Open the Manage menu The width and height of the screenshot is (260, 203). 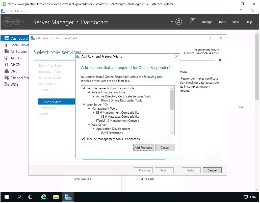pos(207,22)
